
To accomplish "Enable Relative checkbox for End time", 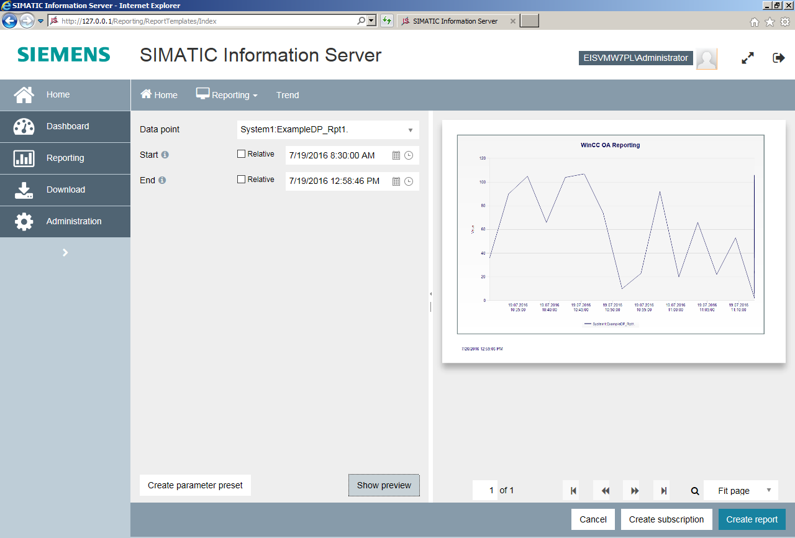I will pos(242,180).
